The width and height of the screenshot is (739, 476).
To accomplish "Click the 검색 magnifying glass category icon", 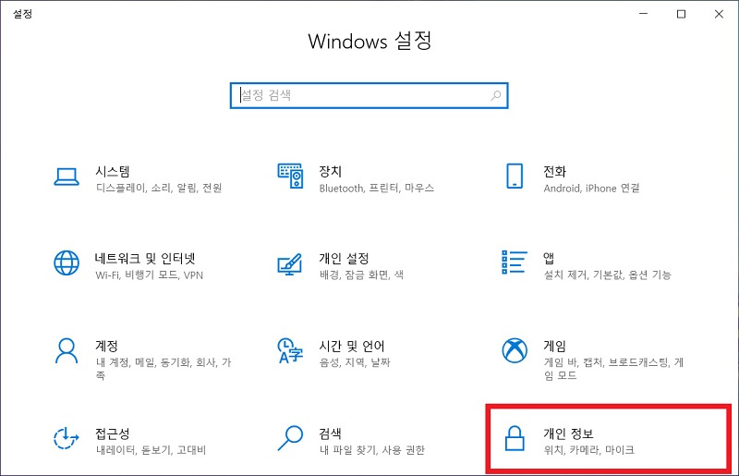I will pyautogui.click(x=290, y=438).
